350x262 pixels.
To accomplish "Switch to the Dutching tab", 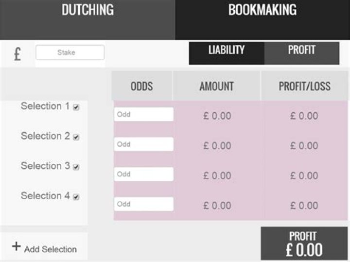I will coord(87,10).
